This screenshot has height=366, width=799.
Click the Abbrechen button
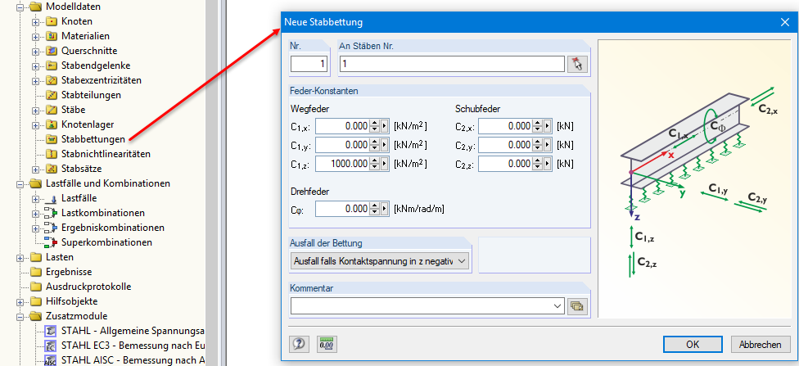click(761, 344)
